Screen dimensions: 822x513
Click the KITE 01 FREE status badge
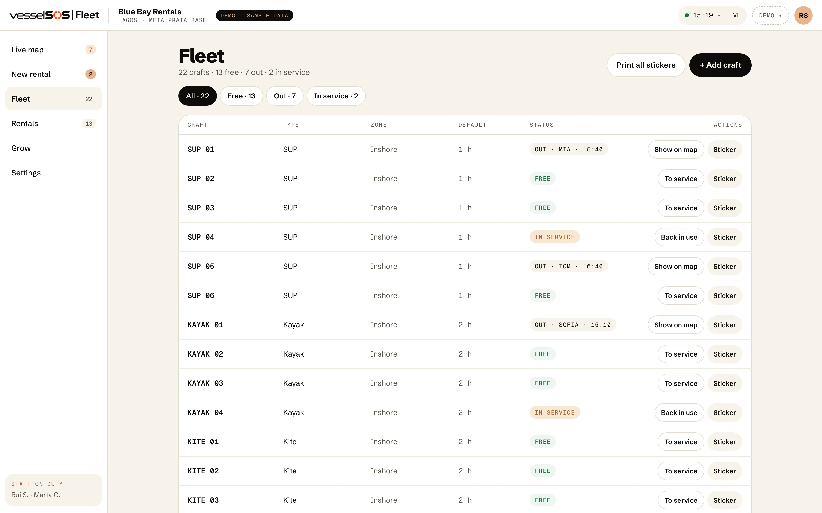click(x=543, y=442)
